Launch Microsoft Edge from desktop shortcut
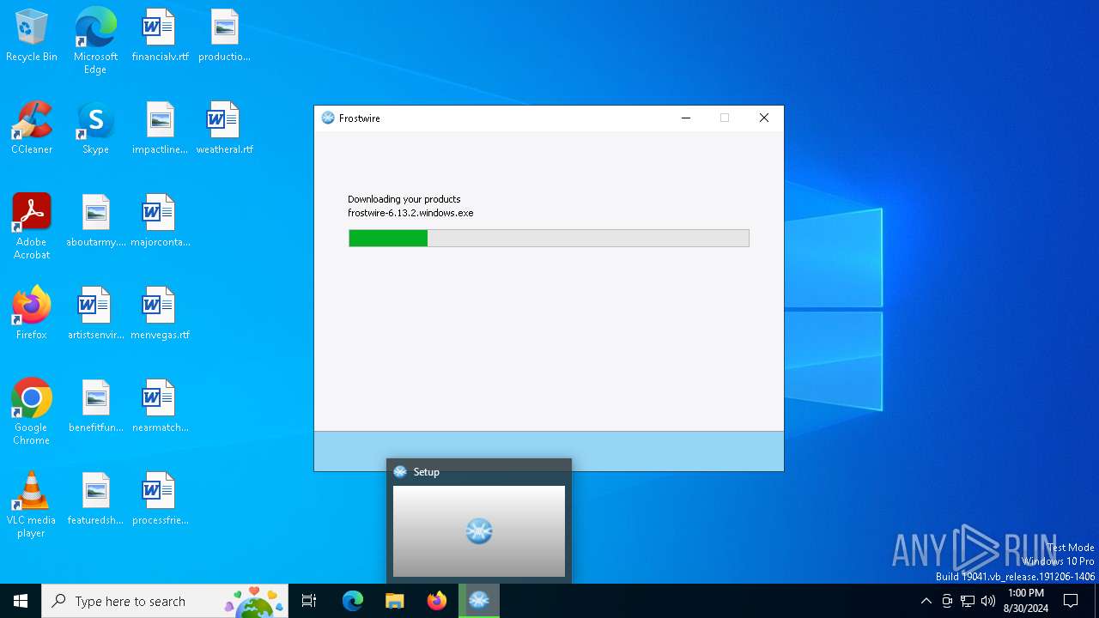The image size is (1099, 618). (95, 40)
